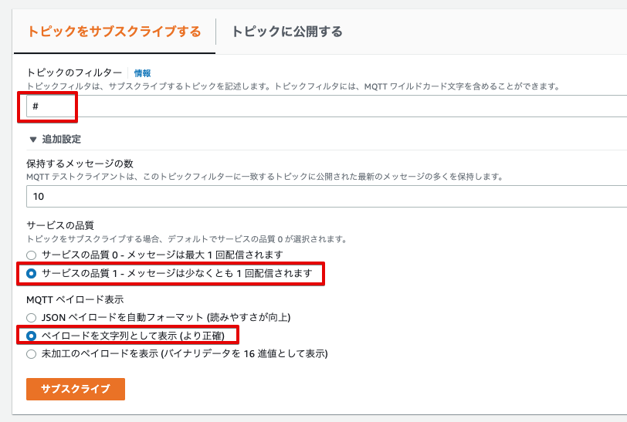Choose JSON ペイロードを自動フォーマット option
627x422 pixels.
click(x=31, y=318)
